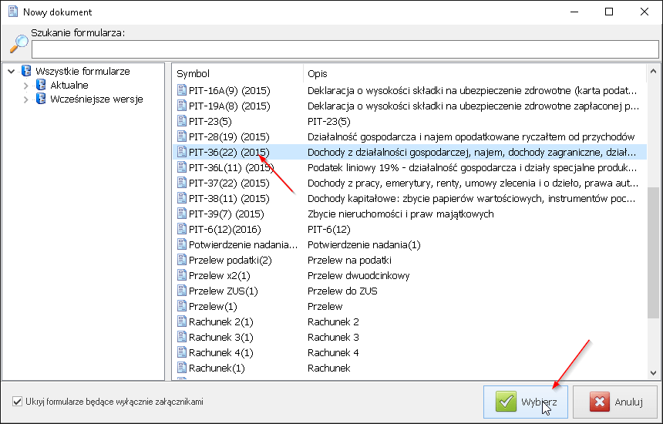The height and width of the screenshot is (424, 663).
Task: Click the Przelew ZUS(1) form icon
Action: [x=182, y=291]
